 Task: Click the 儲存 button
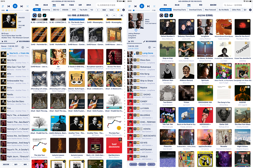pos(16,164)
